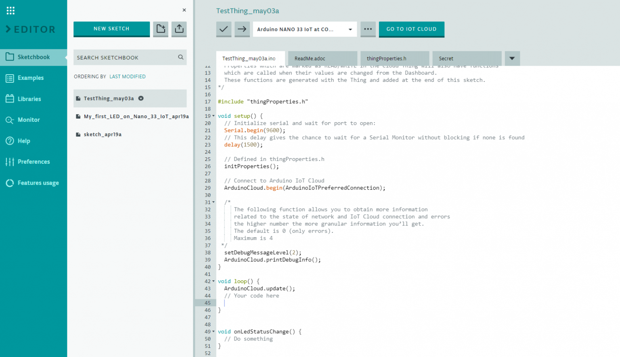This screenshot has width=620, height=357.
Task: Open the three-dots more options menu
Action: (368, 29)
